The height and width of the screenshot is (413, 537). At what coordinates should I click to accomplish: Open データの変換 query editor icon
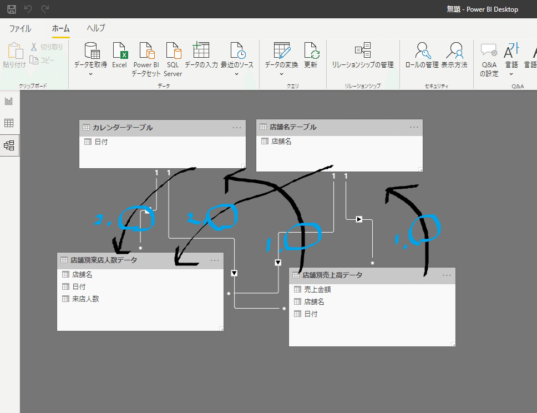(x=282, y=51)
